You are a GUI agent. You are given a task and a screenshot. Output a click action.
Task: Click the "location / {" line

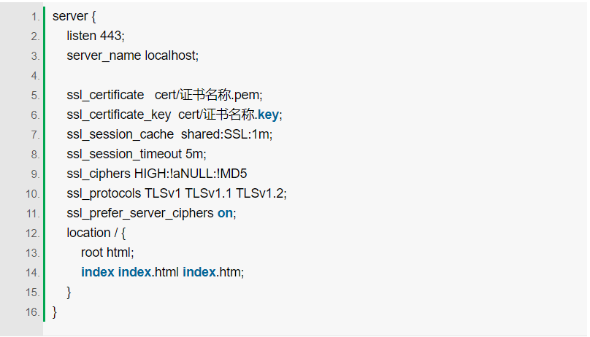[96, 233]
